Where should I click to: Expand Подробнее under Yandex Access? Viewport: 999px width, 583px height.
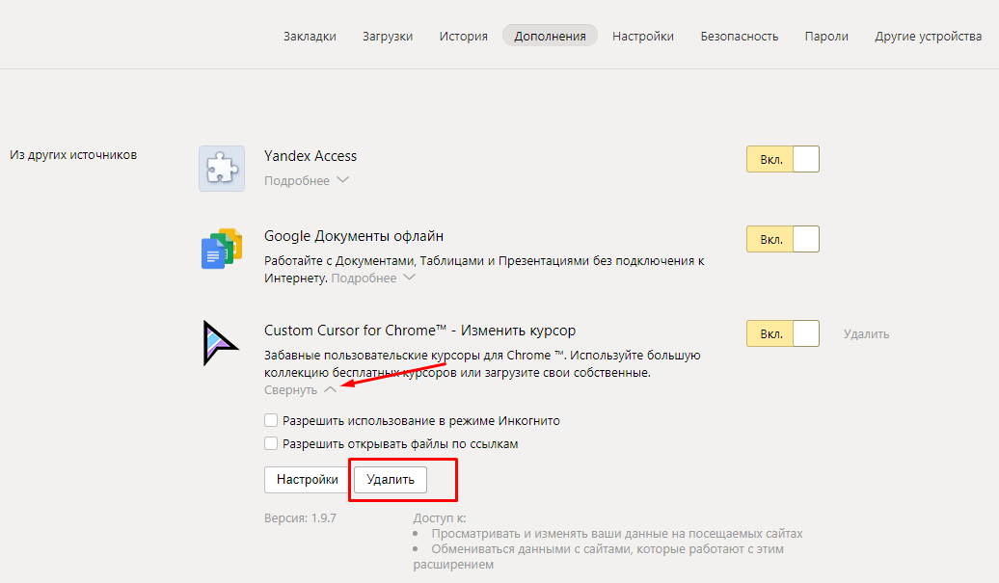(307, 181)
